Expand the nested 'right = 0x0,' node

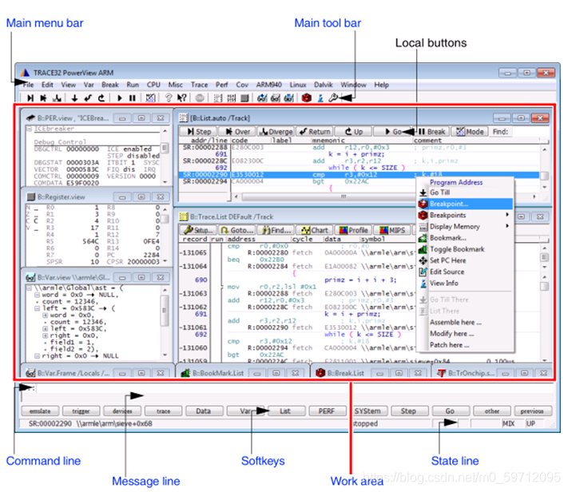coord(46,335)
